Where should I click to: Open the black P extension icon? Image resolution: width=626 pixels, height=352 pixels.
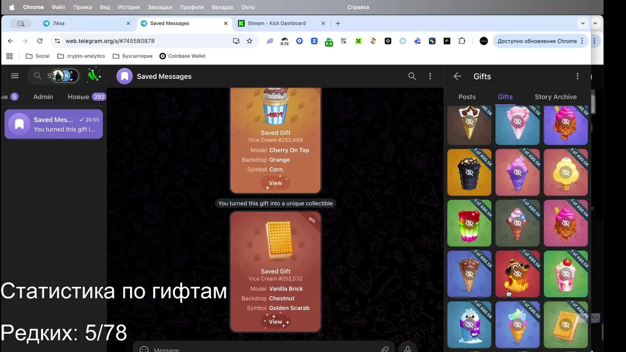pos(447,41)
